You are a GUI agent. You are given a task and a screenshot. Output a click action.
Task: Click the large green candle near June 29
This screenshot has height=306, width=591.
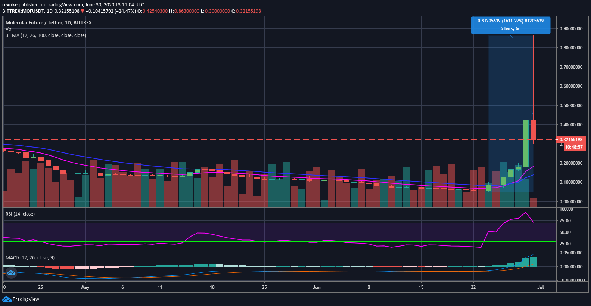[526, 143]
